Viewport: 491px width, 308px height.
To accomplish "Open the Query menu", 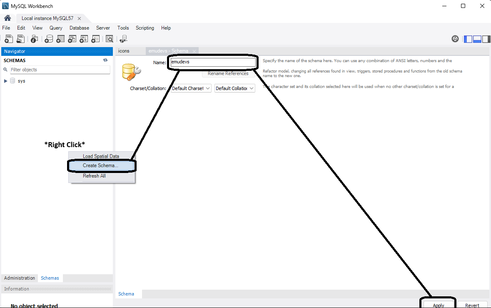I will (56, 28).
